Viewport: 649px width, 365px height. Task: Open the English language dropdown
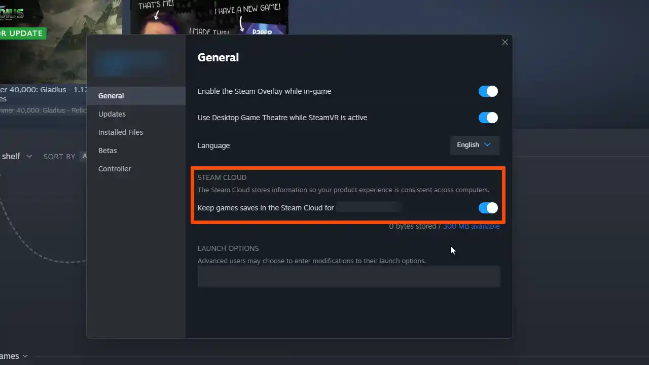pyautogui.click(x=475, y=145)
